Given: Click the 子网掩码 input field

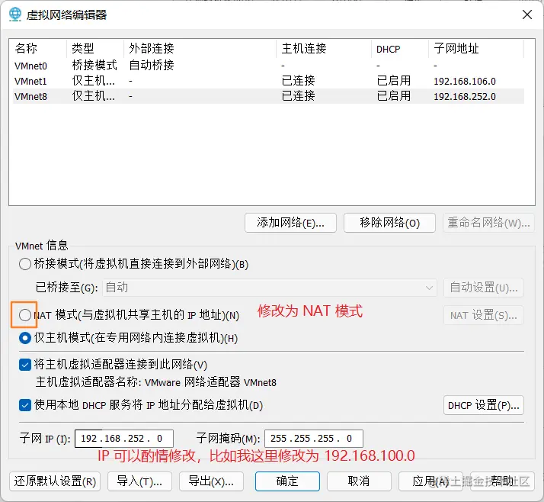Looking at the screenshot, I should (x=314, y=439).
